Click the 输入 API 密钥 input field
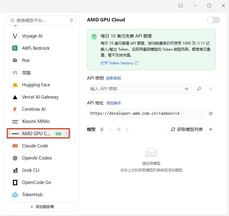229x216 pixels. [x=140, y=89]
